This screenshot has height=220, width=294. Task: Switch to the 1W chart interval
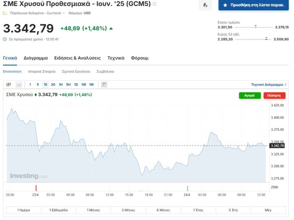tap(83, 85)
